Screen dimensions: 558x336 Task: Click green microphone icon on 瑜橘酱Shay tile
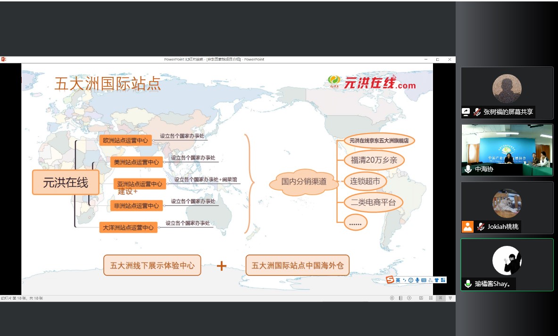pos(468,284)
